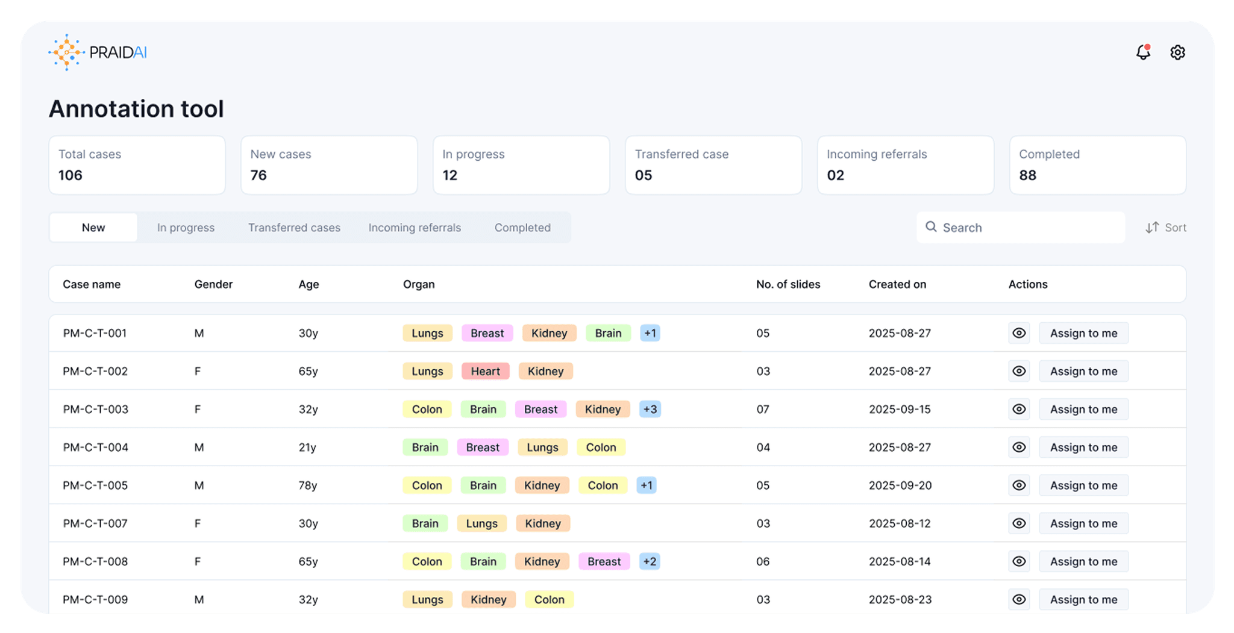The image size is (1234, 633).
Task: Select the Heart organ chip on PM-C-T-002
Action: tap(485, 371)
